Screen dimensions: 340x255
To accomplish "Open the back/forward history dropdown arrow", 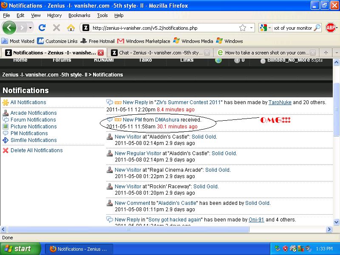I will pos(30,28).
